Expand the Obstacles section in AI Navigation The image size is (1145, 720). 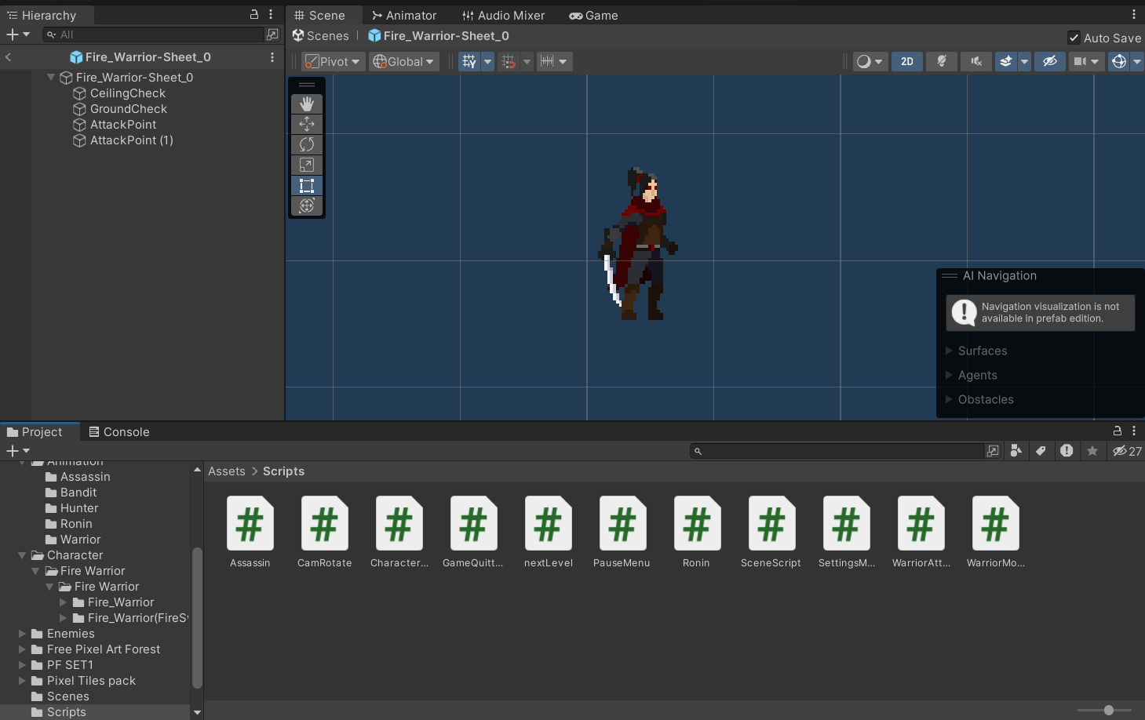[949, 399]
